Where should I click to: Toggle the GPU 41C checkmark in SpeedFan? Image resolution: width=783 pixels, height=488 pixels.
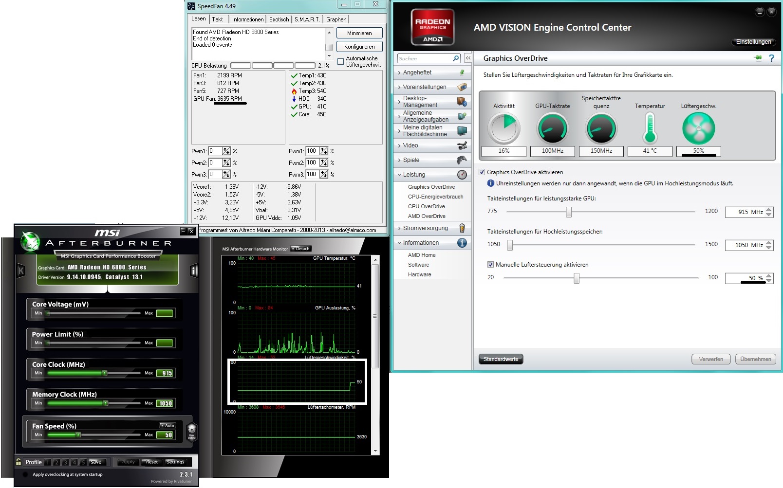(x=294, y=107)
